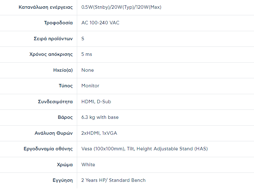Select the "2xHDMI, 1xVGA" ports value
Viewport: 254px width, 189px height.
click(x=99, y=133)
